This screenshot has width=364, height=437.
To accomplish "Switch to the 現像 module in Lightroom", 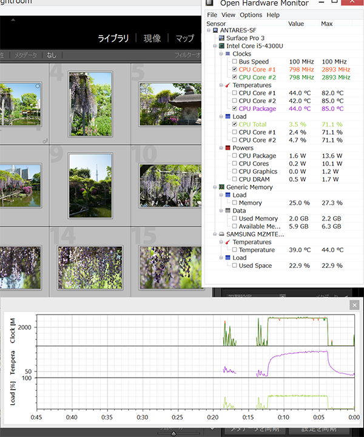I will (x=152, y=39).
